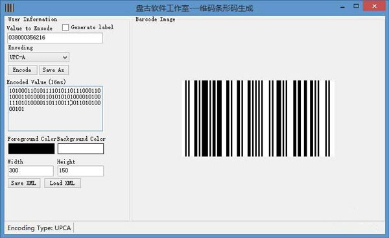Focus the Height field showing 150

80,171
